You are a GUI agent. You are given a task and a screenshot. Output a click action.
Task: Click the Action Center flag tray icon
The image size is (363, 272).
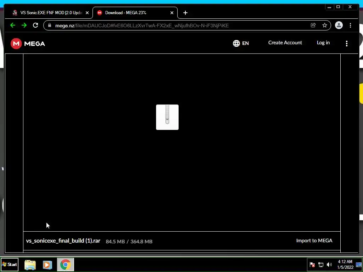click(312, 265)
